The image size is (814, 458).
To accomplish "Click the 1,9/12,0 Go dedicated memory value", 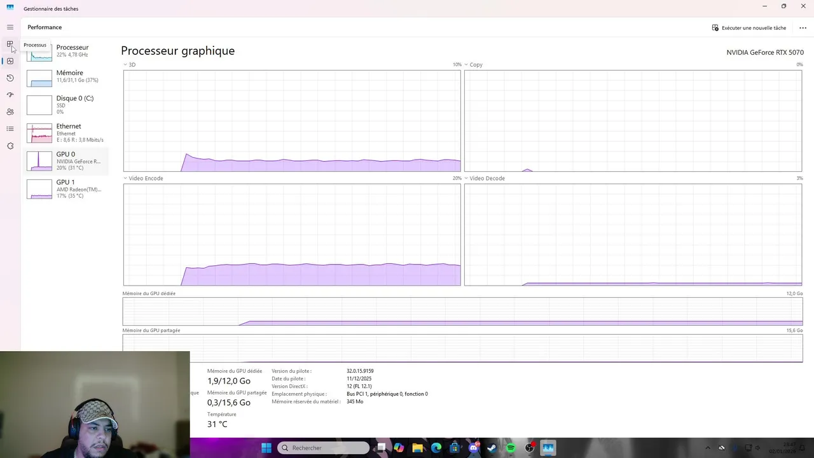I will [229, 381].
